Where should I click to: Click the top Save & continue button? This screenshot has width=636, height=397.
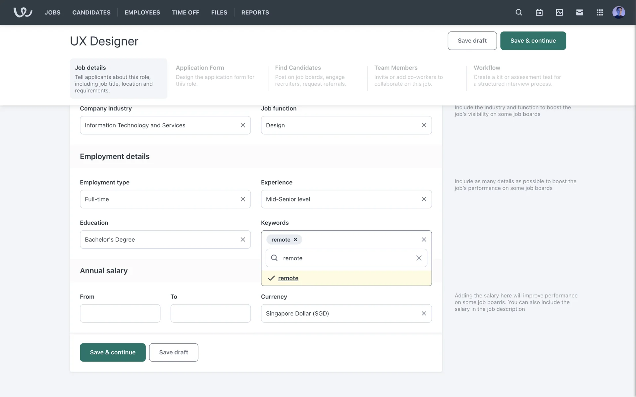coord(533,41)
